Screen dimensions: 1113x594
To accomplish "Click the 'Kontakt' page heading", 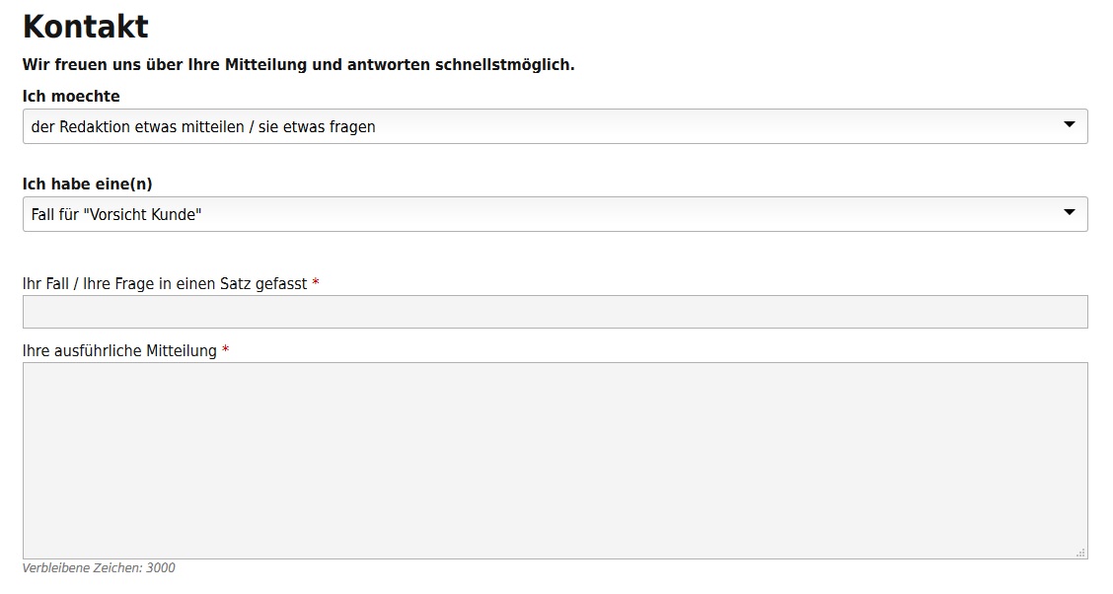I will (86, 27).
